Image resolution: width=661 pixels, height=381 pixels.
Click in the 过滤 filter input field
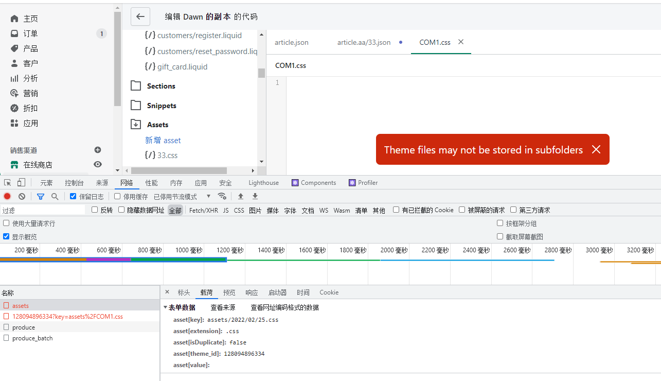[x=43, y=210]
